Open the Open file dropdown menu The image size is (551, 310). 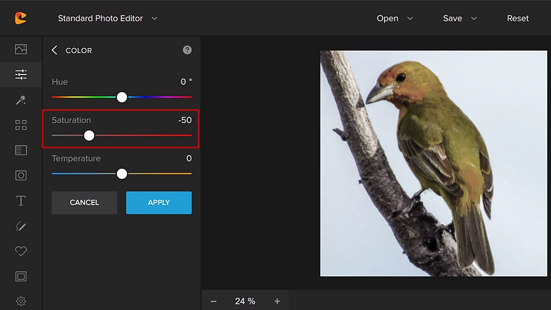coord(394,18)
